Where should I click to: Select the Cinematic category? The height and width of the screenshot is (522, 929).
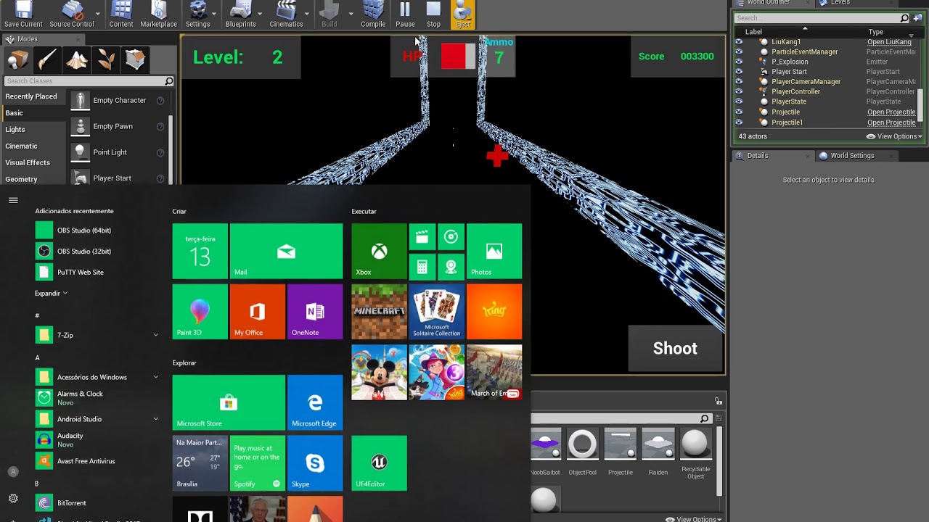point(21,146)
